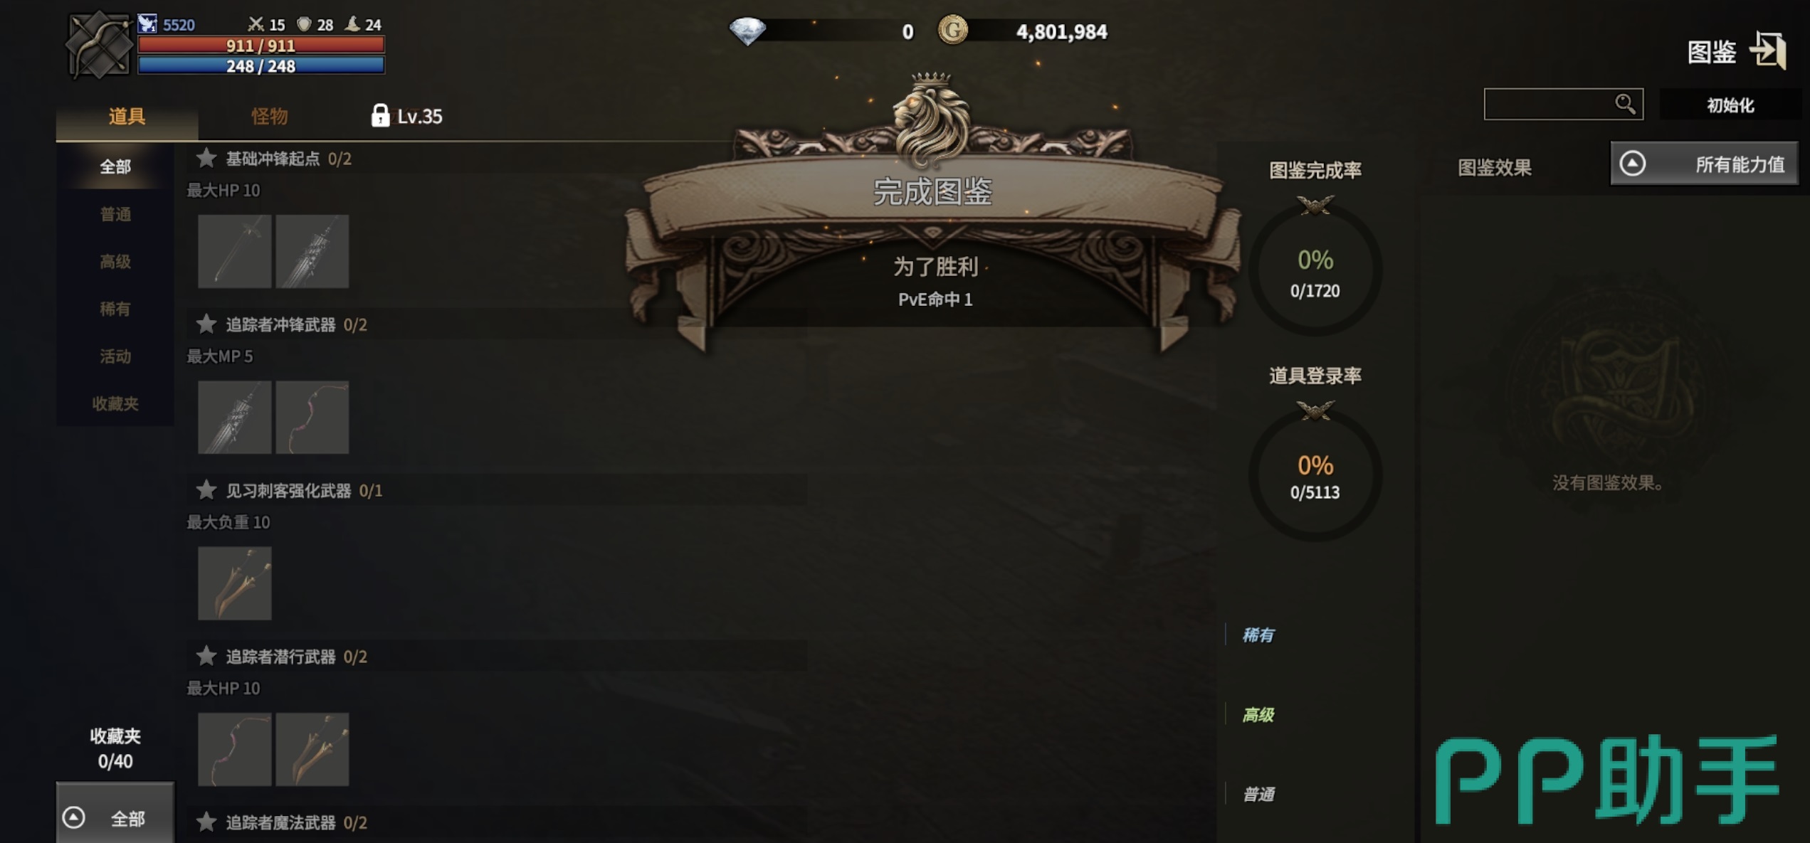This screenshot has height=843, width=1810.
Task: Click the search input field
Action: (x=1548, y=104)
